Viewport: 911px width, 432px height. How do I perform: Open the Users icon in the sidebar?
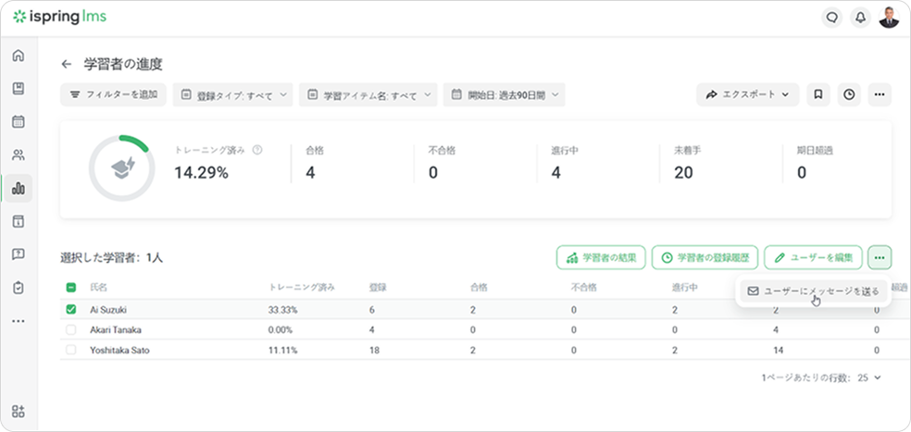coord(18,155)
